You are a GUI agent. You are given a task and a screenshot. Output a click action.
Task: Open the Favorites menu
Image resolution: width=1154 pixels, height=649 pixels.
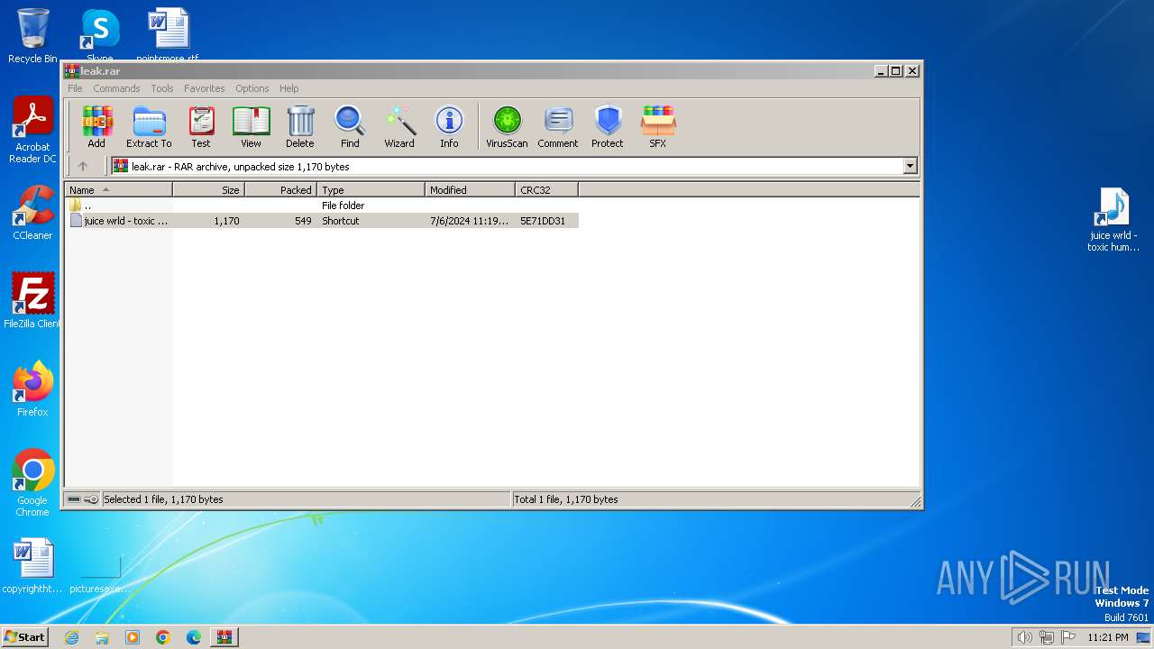point(205,88)
